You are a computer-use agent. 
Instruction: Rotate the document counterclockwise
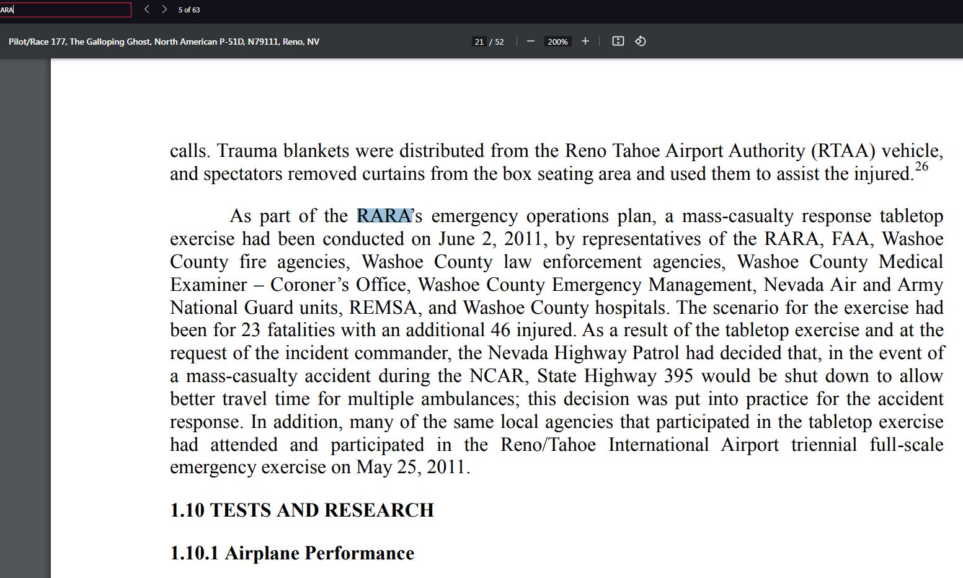pos(641,42)
